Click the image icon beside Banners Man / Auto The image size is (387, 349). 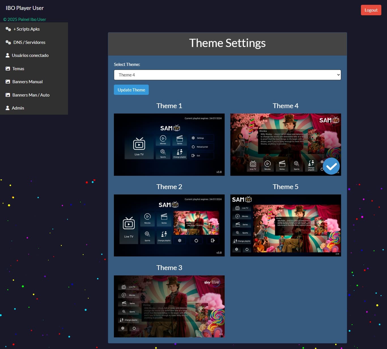pyautogui.click(x=8, y=95)
